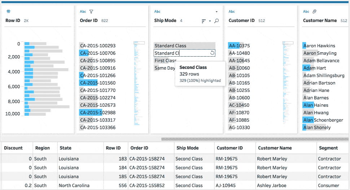
Task: Click the North Carolina cell in grid
Action: 80,185
